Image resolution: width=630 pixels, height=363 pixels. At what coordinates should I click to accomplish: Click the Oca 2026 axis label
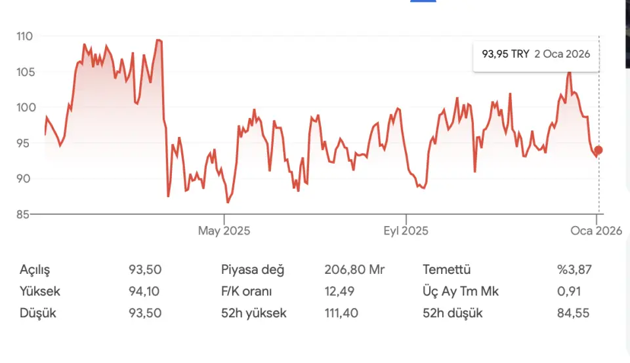(596, 231)
